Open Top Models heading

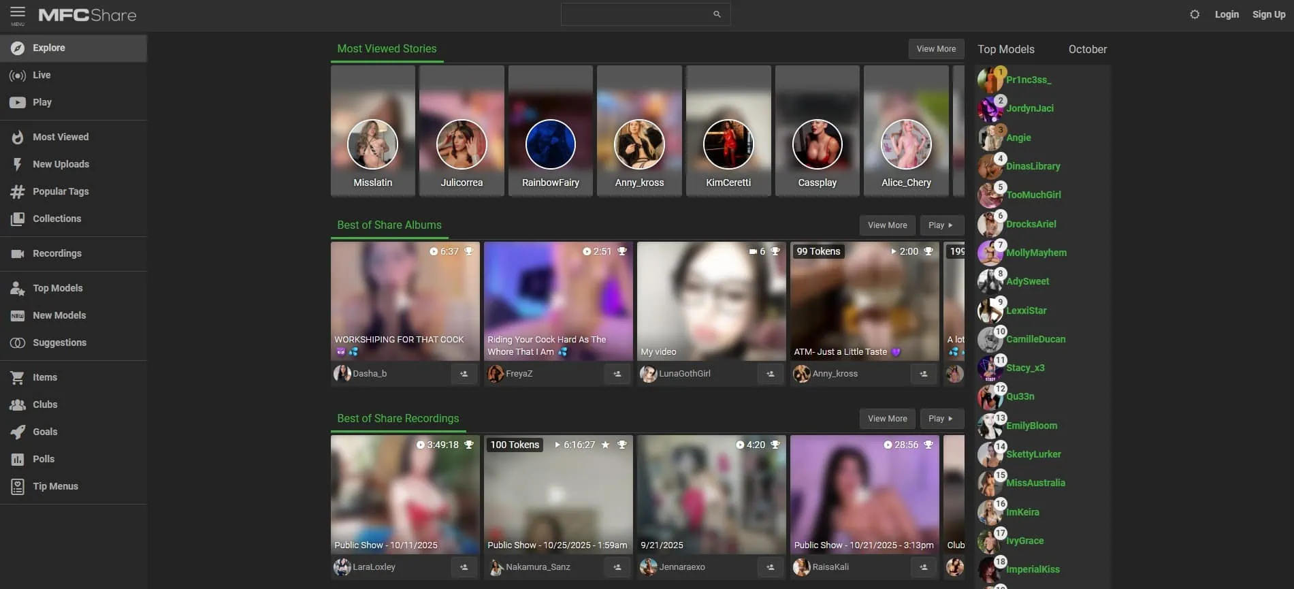pos(1006,50)
